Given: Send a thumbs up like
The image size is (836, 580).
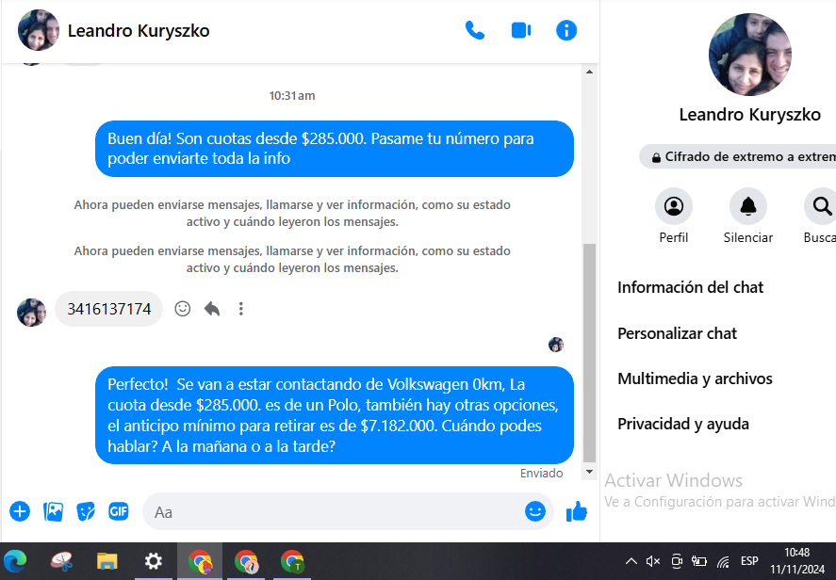Looking at the screenshot, I should tap(576, 511).
